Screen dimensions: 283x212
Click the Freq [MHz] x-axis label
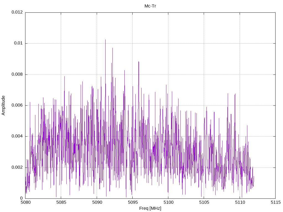(150, 208)
